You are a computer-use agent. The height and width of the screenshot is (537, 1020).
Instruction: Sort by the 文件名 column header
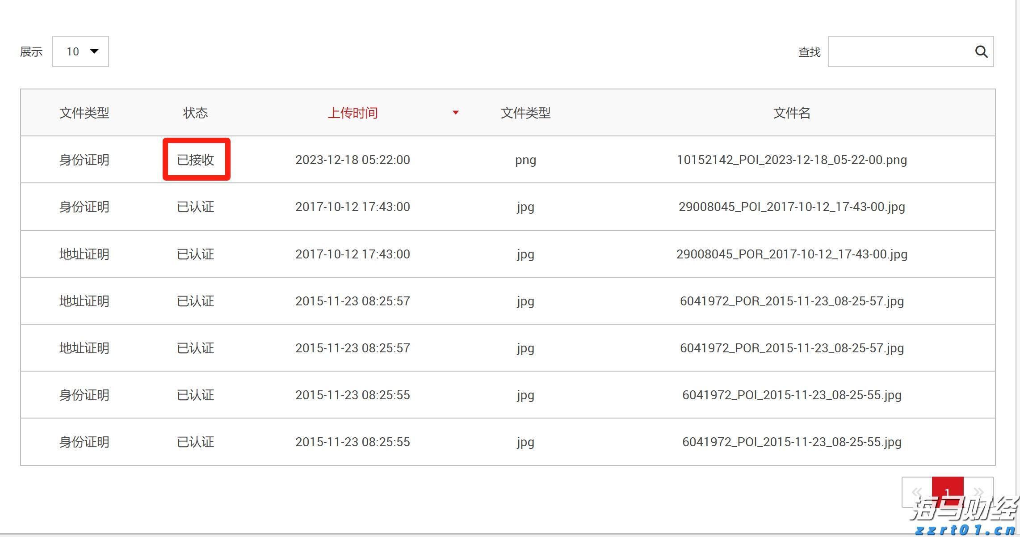click(x=791, y=113)
